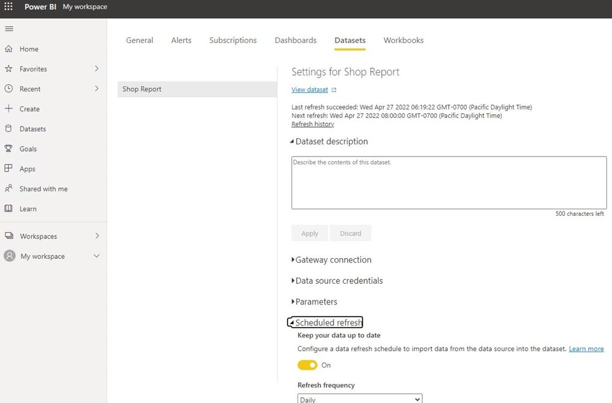Expand the Workspaces flyout chevron
The height and width of the screenshot is (403, 612).
click(97, 235)
